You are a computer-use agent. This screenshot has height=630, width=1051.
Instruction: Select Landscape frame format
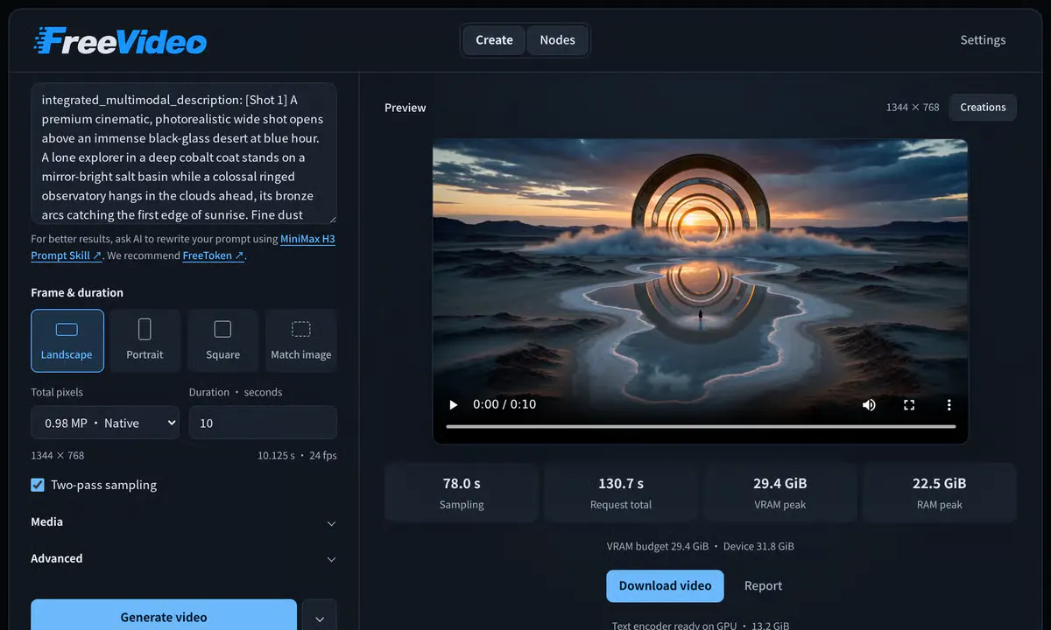(67, 340)
